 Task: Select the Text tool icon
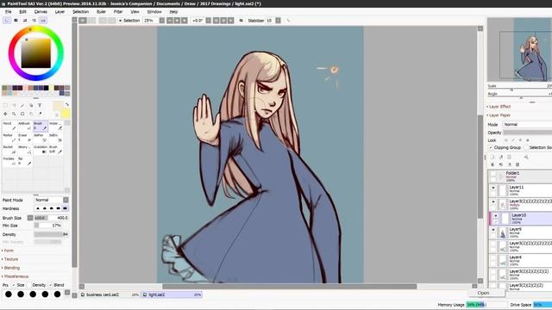[40, 105]
